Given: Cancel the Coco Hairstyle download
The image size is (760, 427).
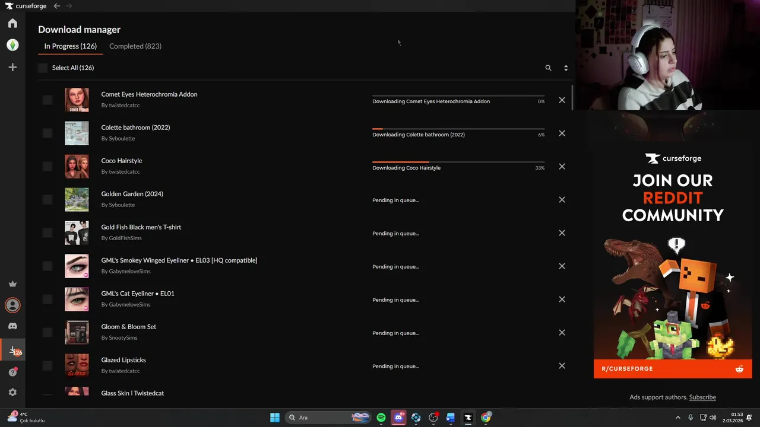Looking at the screenshot, I should pyautogui.click(x=562, y=167).
